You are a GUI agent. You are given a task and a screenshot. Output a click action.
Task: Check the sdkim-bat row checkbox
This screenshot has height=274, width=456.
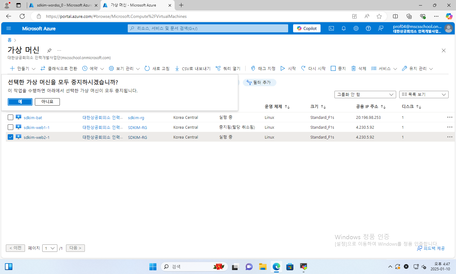(x=10, y=117)
